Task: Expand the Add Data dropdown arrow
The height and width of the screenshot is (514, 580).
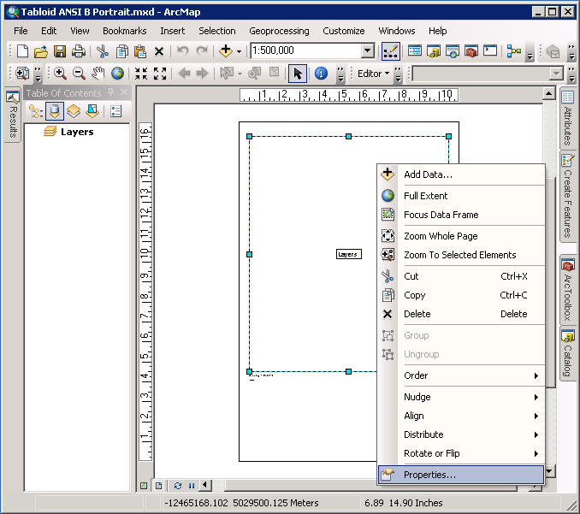Action: [x=239, y=51]
